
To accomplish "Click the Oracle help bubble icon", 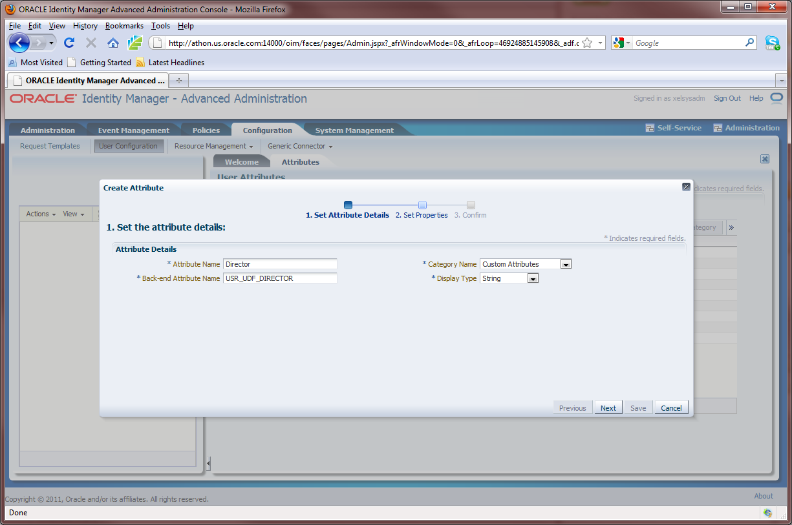I will pyautogui.click(x=776, y=98).
